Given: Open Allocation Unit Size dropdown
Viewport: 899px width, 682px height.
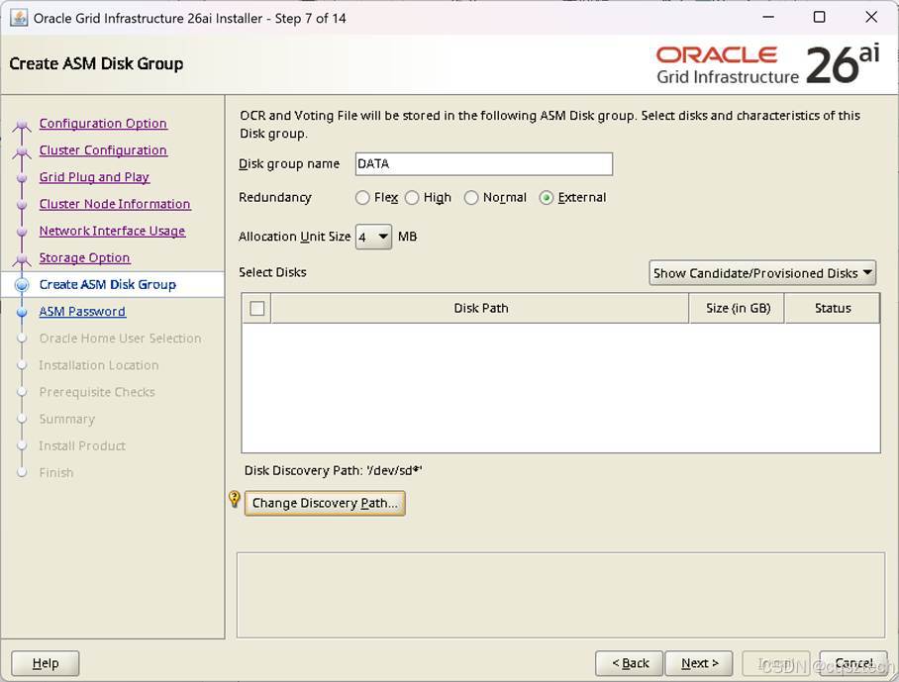Looking at the screenshot, I should [374, 237].
